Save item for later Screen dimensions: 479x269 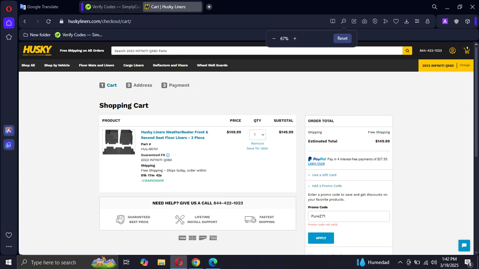[x=257, y=148]
